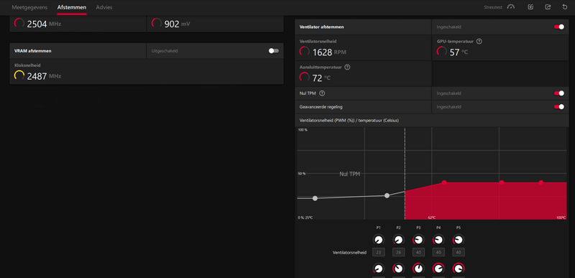Open Aansluittemperatuur help question mark
This screenshot has height=278, width=575.
347,68
